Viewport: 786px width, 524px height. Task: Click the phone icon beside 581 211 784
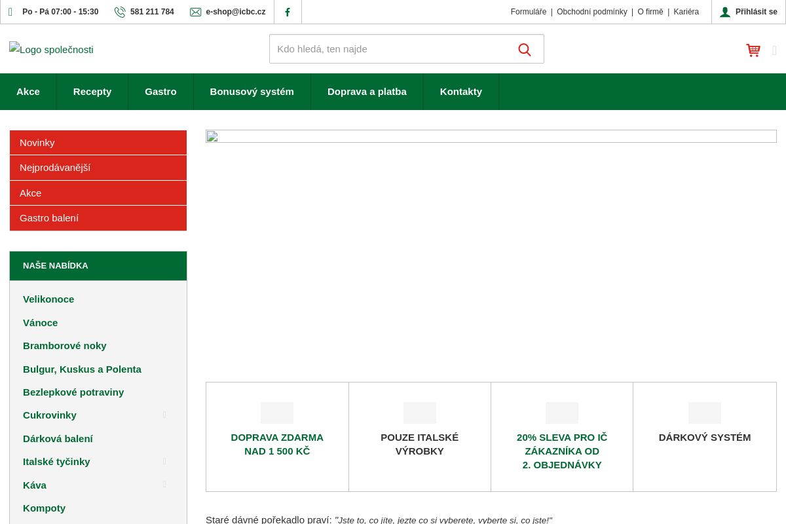[x=120, y=12]
